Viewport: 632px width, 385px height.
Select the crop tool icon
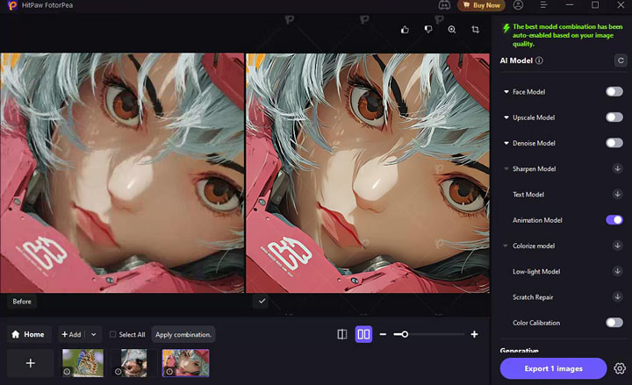coord(475,30)
